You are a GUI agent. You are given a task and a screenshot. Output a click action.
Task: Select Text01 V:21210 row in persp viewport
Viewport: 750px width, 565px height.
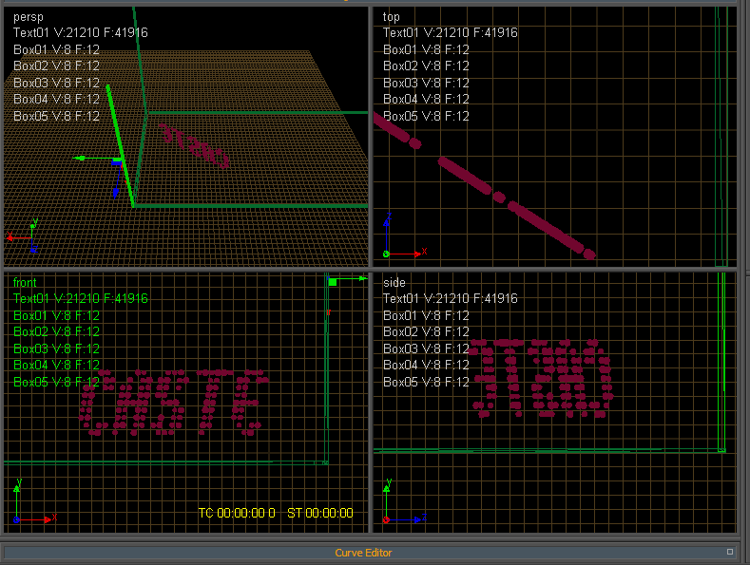(x=81, y=32)
